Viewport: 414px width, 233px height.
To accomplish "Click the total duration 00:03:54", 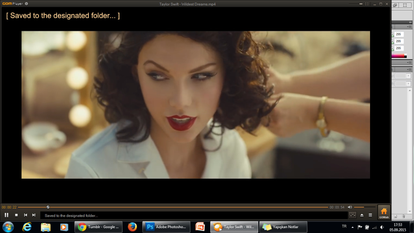I will (x=337, y=207).
